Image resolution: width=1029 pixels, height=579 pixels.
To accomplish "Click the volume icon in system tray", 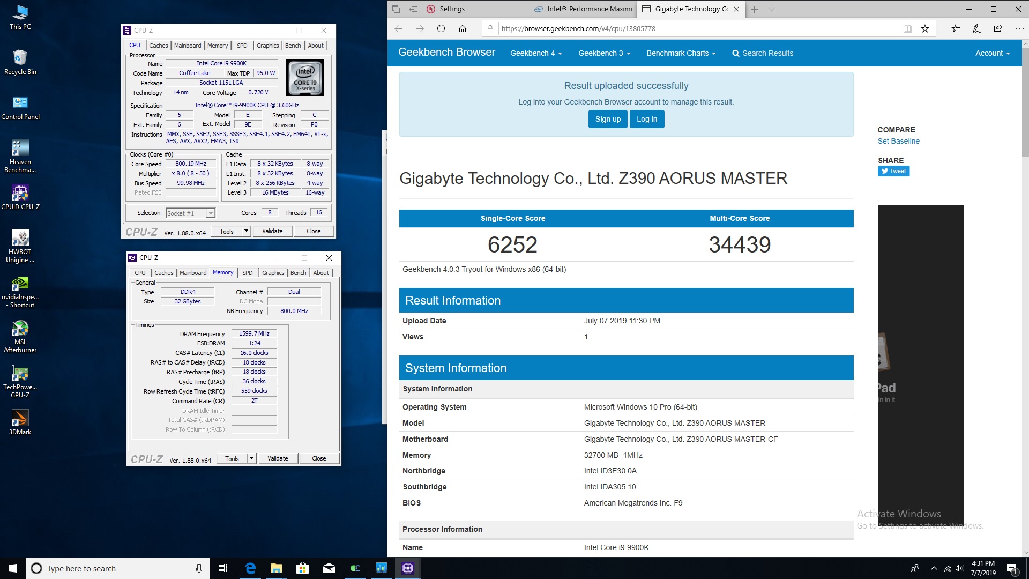I will (x=959, y=568).
